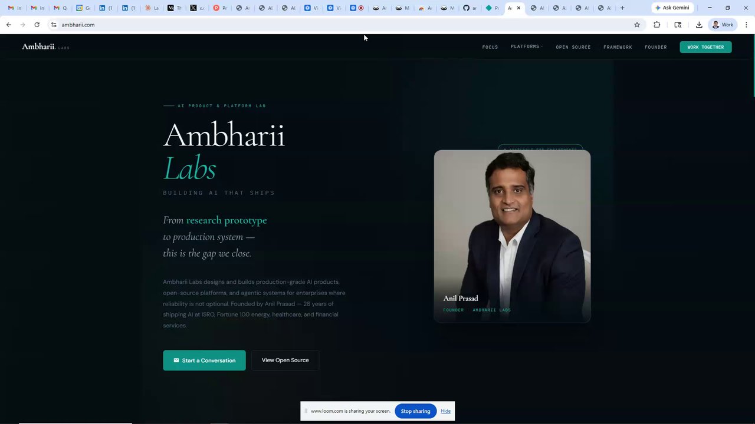Start a Conversation via the green button
The width and height of the screenshot is (755, 424).
click(x=204, y=360)
